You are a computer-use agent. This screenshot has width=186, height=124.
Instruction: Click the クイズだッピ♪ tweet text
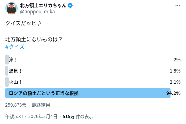(23, 23)
